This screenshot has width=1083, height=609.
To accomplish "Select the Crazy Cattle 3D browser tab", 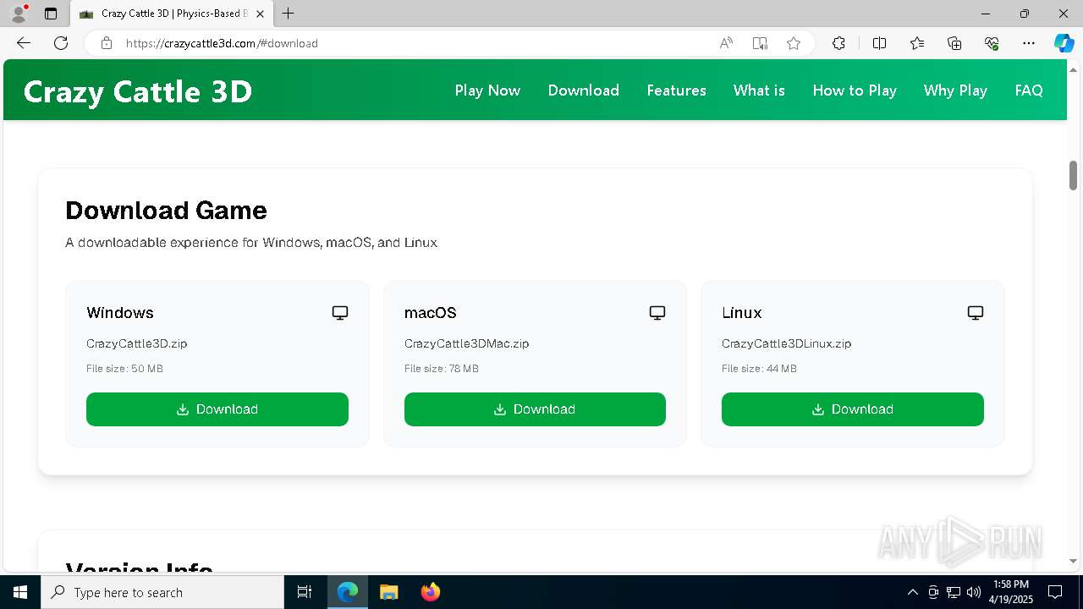I will pos(172,14).
